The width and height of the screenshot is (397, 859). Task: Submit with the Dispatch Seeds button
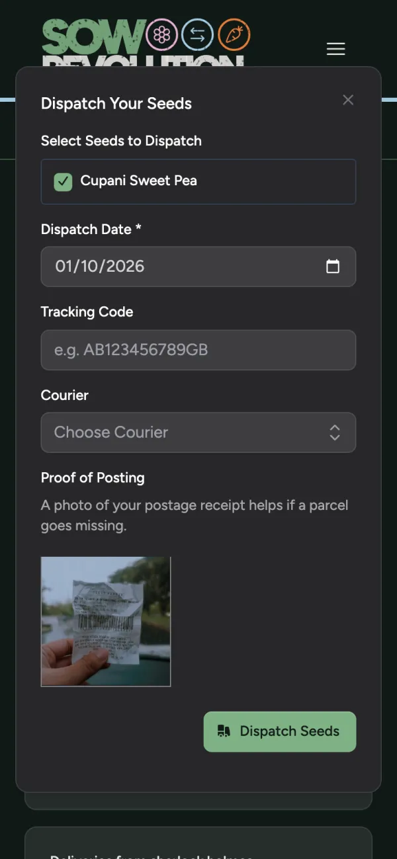tap(280, 731)
